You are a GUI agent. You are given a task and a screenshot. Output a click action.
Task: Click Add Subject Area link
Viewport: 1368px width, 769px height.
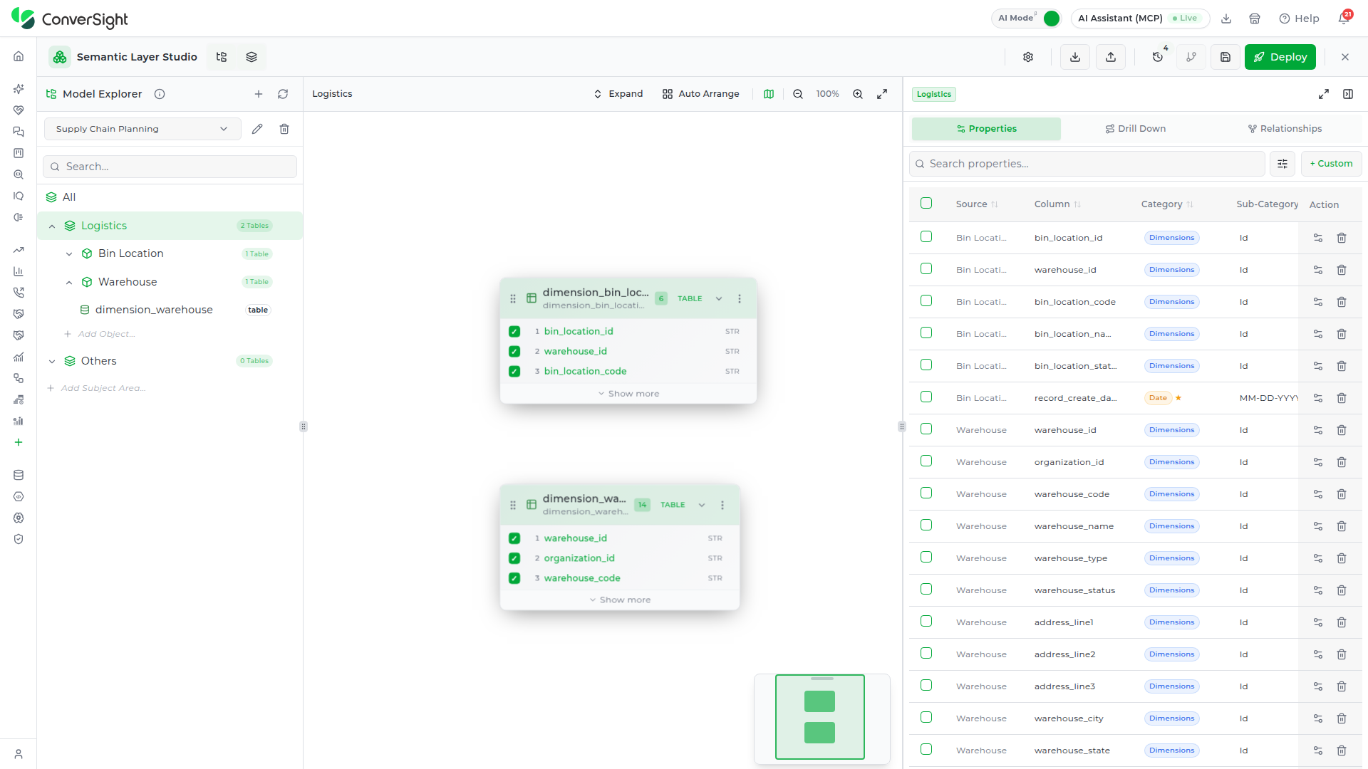[x=96, y=388]
